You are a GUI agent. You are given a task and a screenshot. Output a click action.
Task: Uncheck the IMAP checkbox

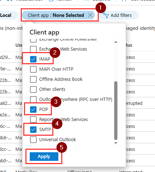(33, 59)
